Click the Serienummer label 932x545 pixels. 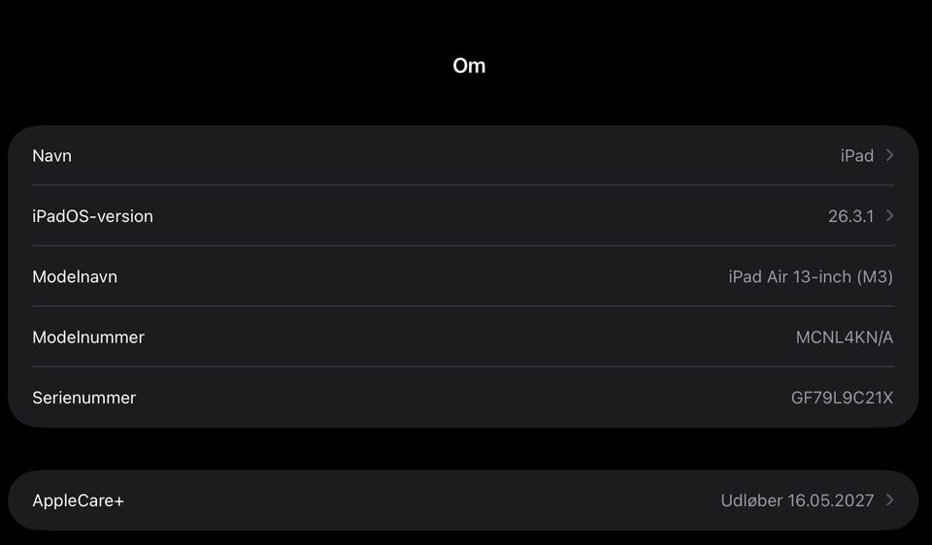(83, 398)
